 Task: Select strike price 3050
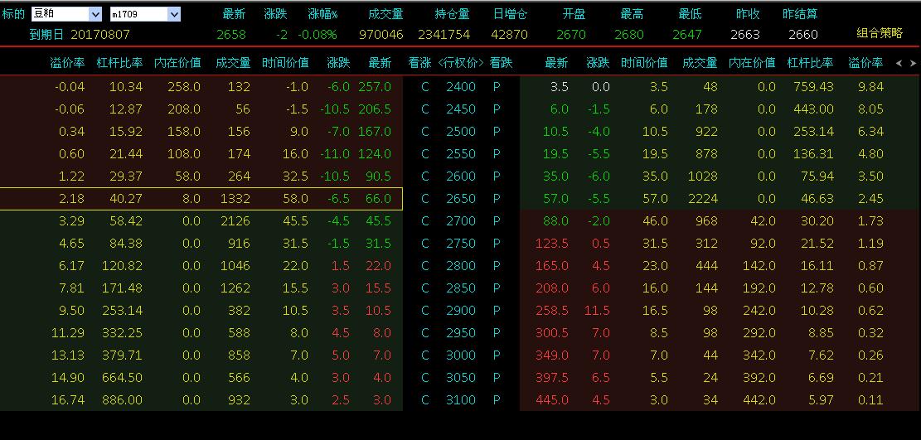click(461, 377)
